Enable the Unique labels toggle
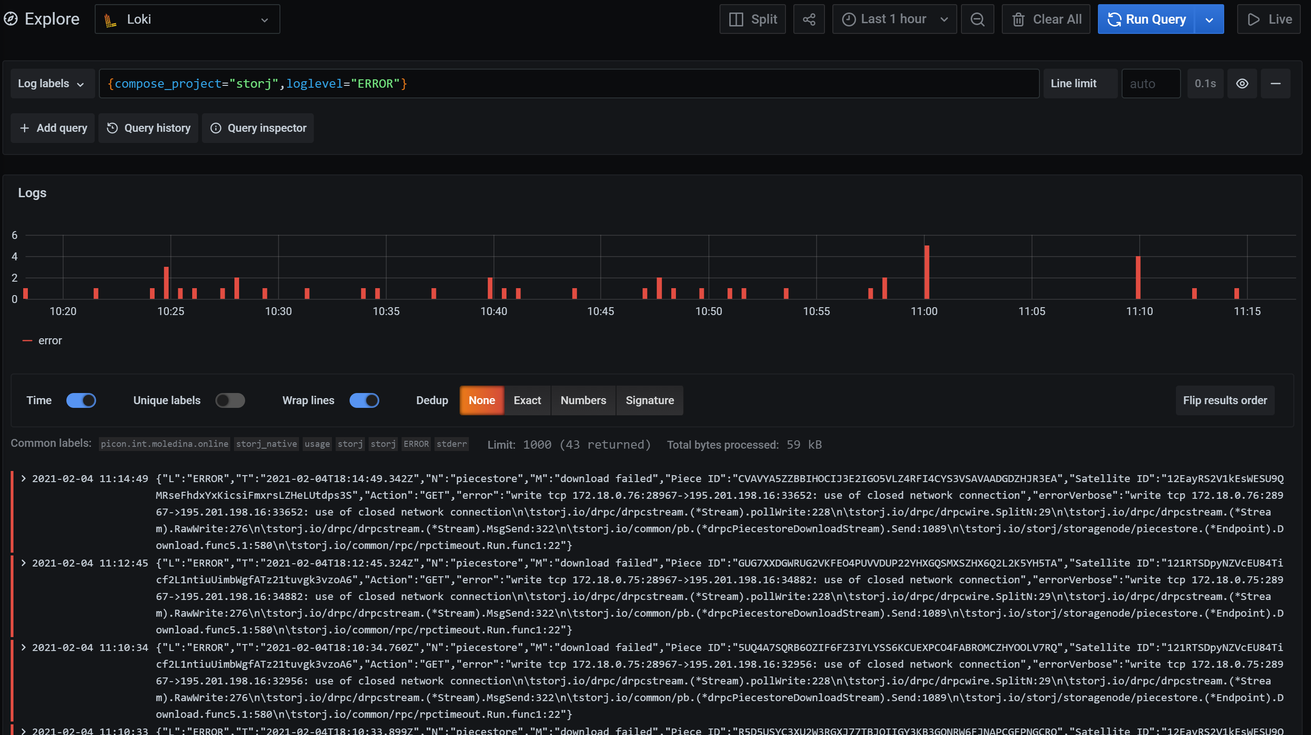The image size is (1311, 735). [x=230, y=400]
